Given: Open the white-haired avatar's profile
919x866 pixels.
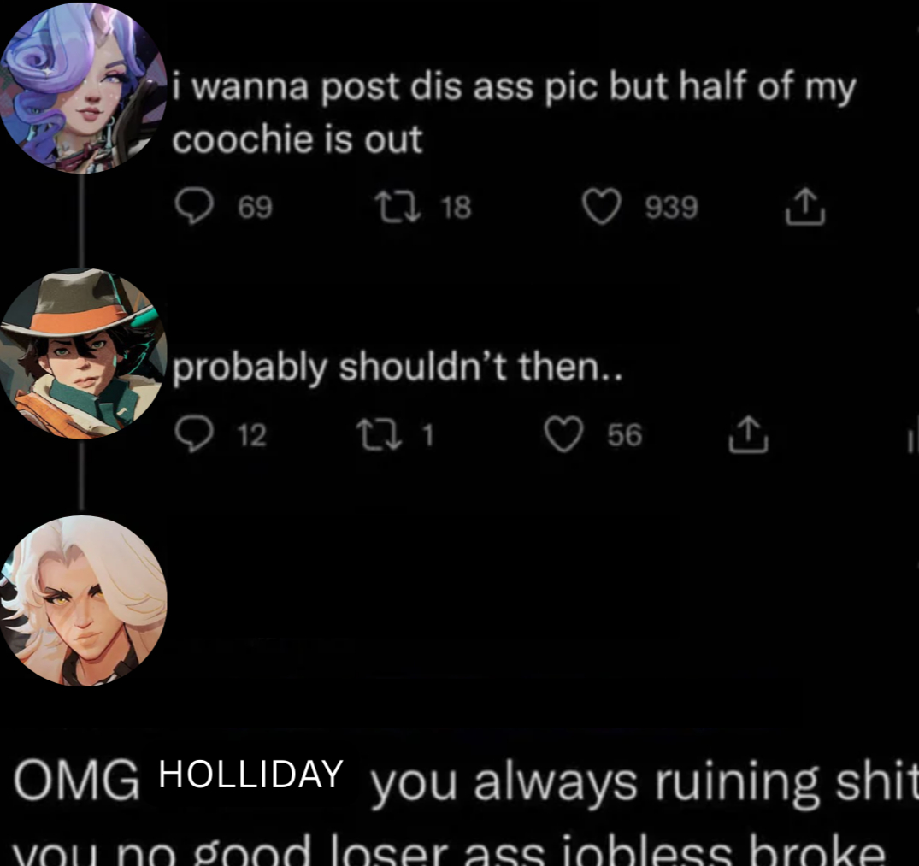Looking at the screenshot, I should (83, 601).
